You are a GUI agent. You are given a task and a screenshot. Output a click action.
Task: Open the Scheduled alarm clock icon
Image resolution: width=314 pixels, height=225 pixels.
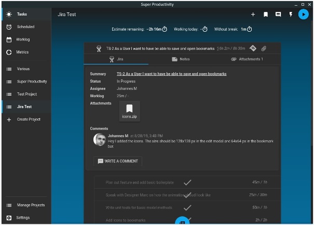(9, 27)
